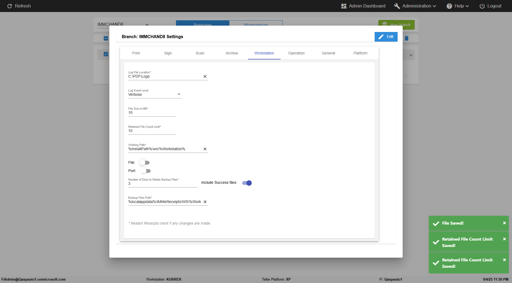Click the Logout power icon
512x283 pixels.
(x=482, y=6)
